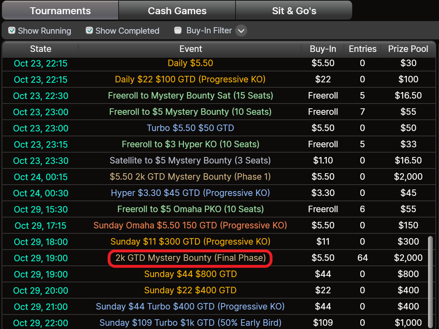The width and height of the screenshot is (439, 329).
Task: Sort tournaments by the State column
Action: click(40, 49)
